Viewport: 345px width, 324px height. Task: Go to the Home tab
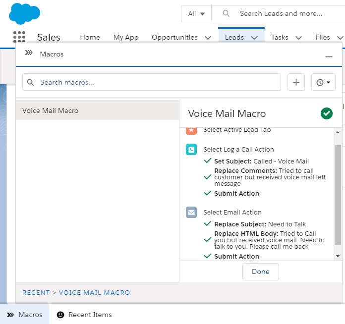pos(90,37)
